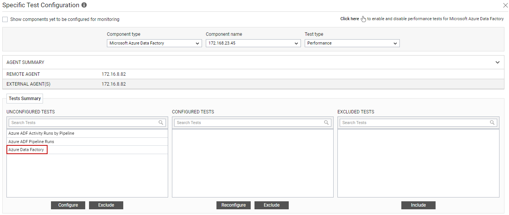Image resolution: width=509 pixels, height=215 pixels.
Task: Focus the Excluded Tests search field
Action: pyautogui.click(x=418, y=123)
